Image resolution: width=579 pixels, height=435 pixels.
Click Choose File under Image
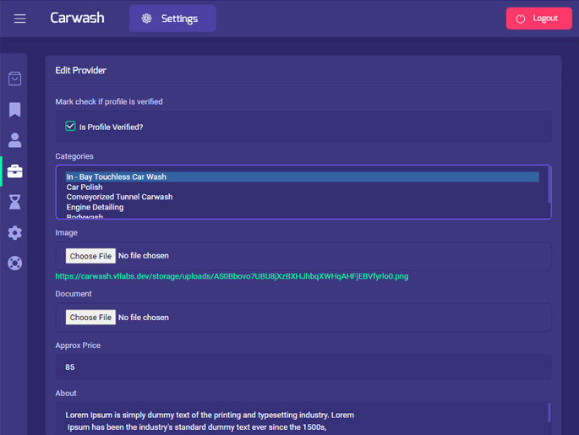(x=90, y=256)
